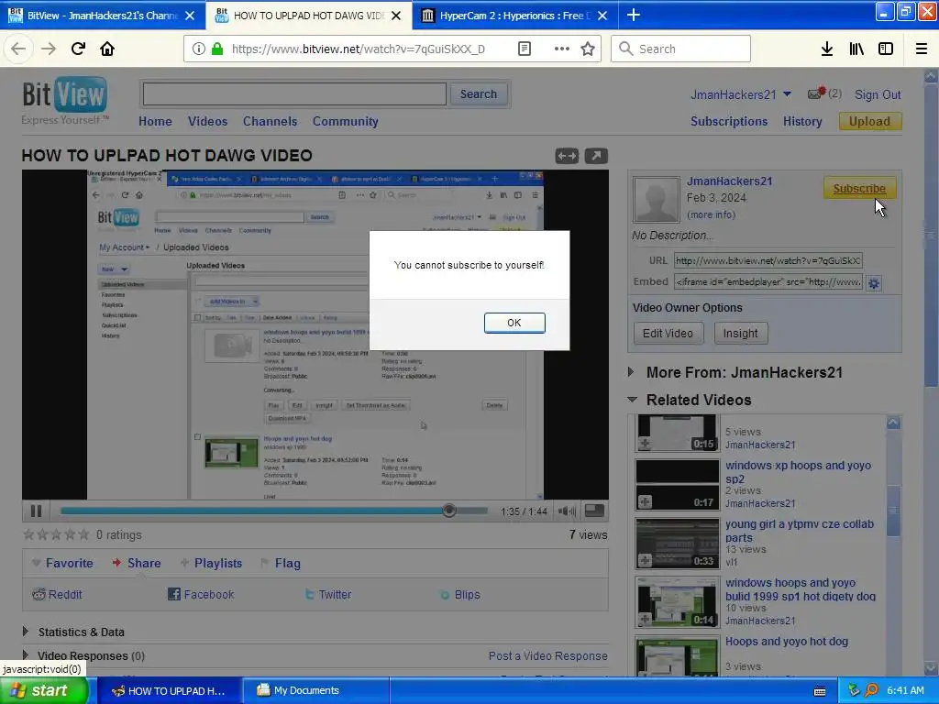The width and height of the screenshot is (939, 704).
Task: Add the 0:17 related video to quicklist
Action: click(x=645, y=501)
